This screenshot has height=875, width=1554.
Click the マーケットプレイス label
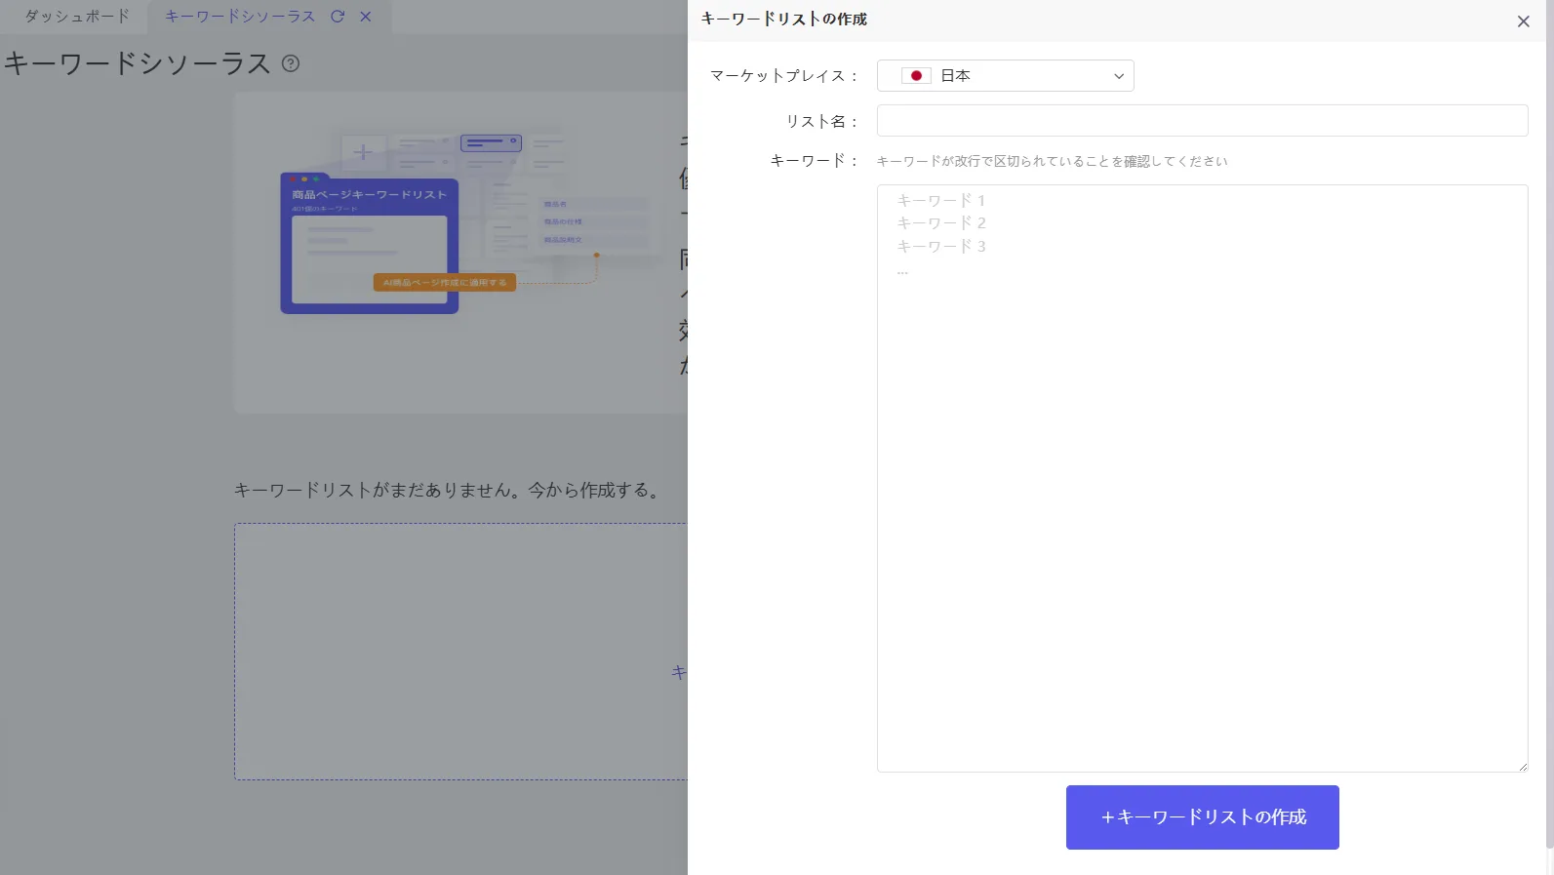point(783,75)
